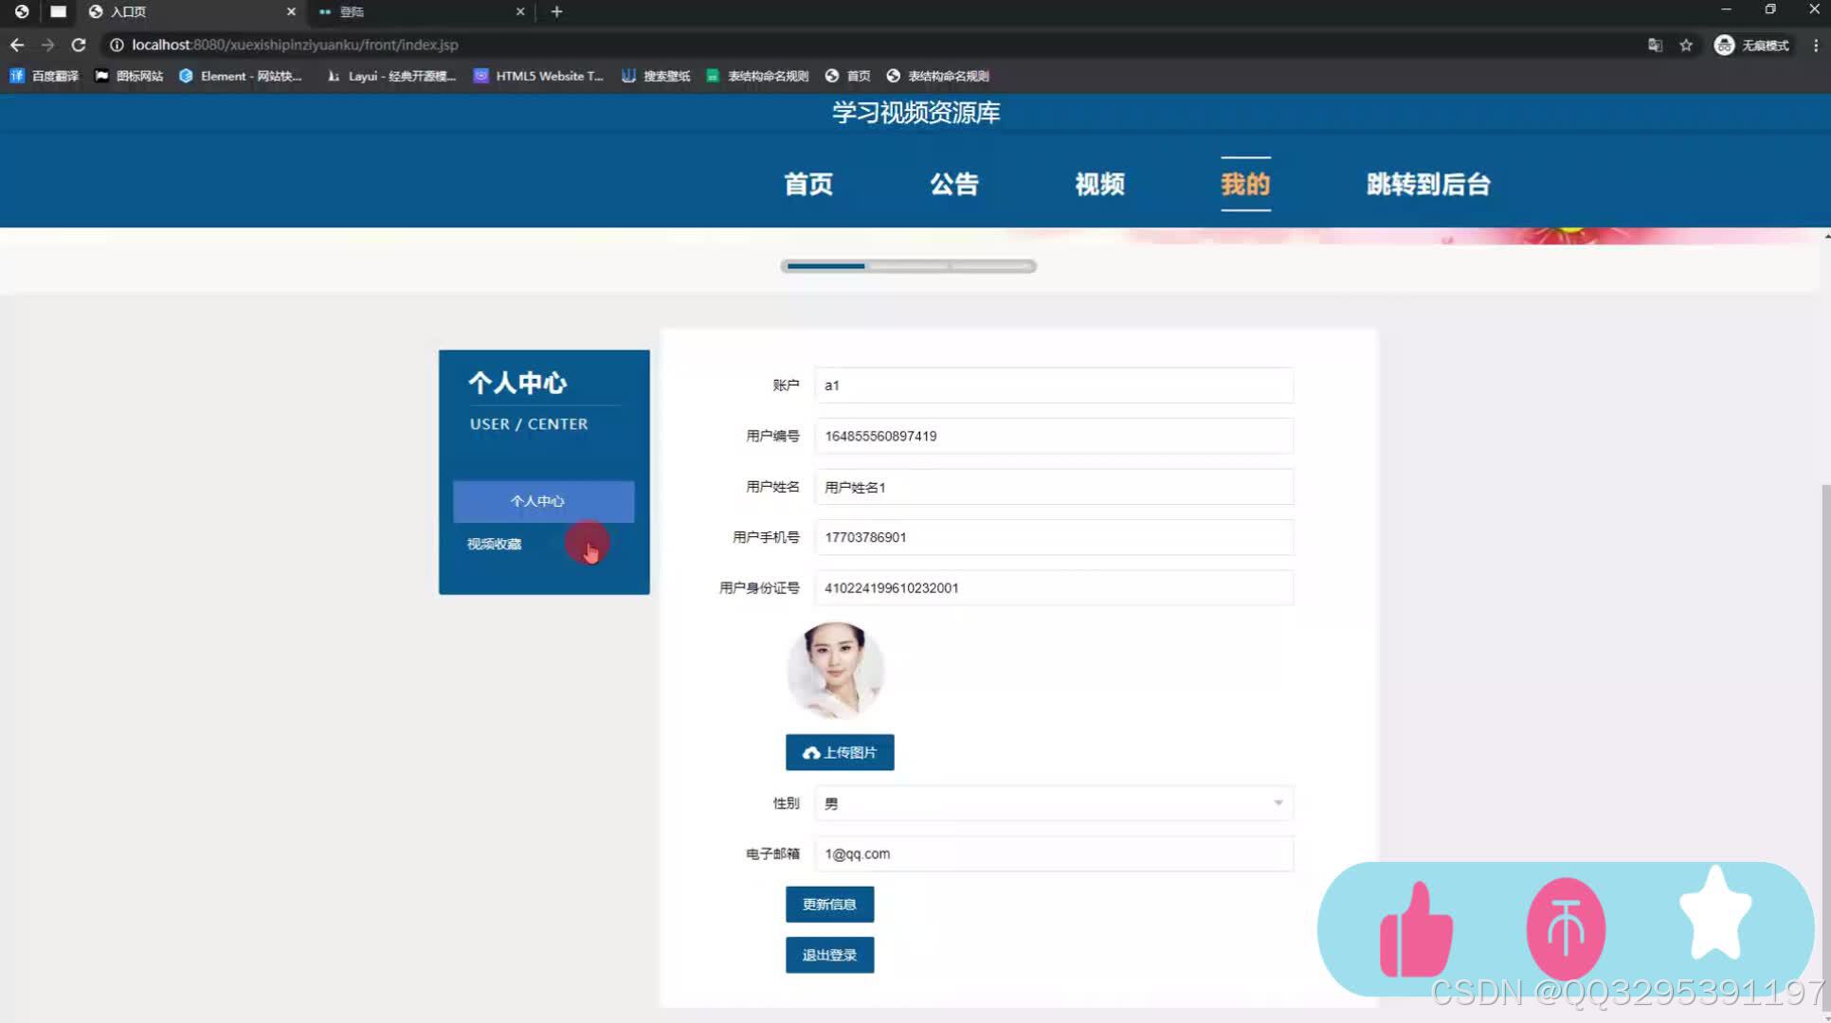Click the 上传图片 upload button
The width and height of the screenshot is (1831, 1023).
click(840, 752)
